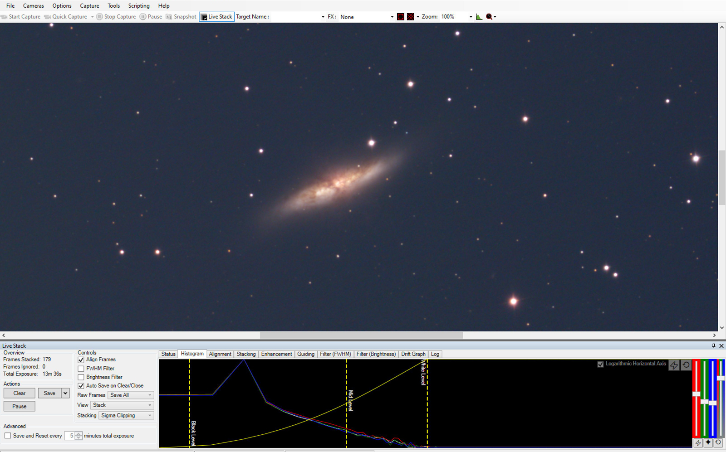The width and height of the screenshot is (726, 452).
Task: Open the Stacking Sigma Clipping dropdown
Action: 126,415
